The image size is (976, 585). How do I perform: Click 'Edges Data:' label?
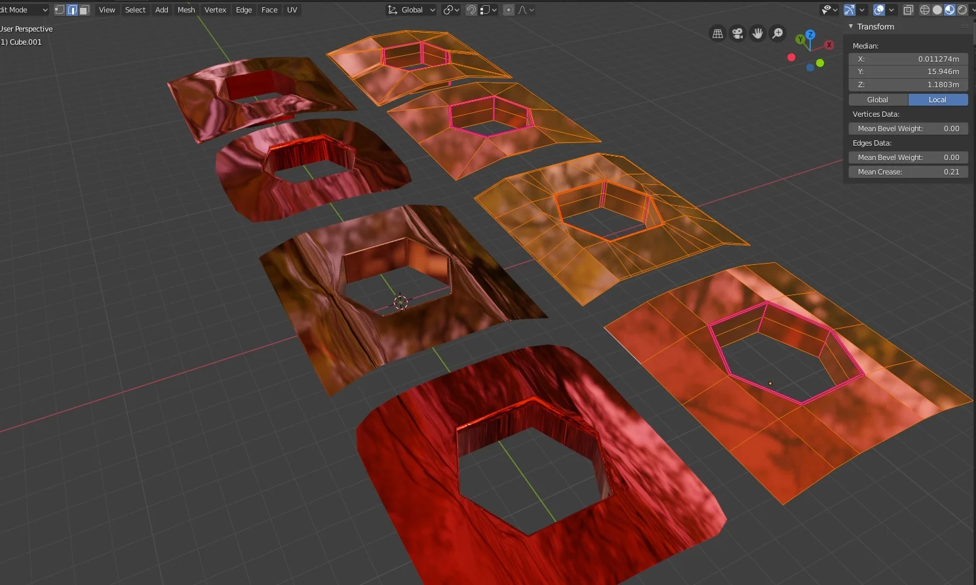(x=872, y=143)
